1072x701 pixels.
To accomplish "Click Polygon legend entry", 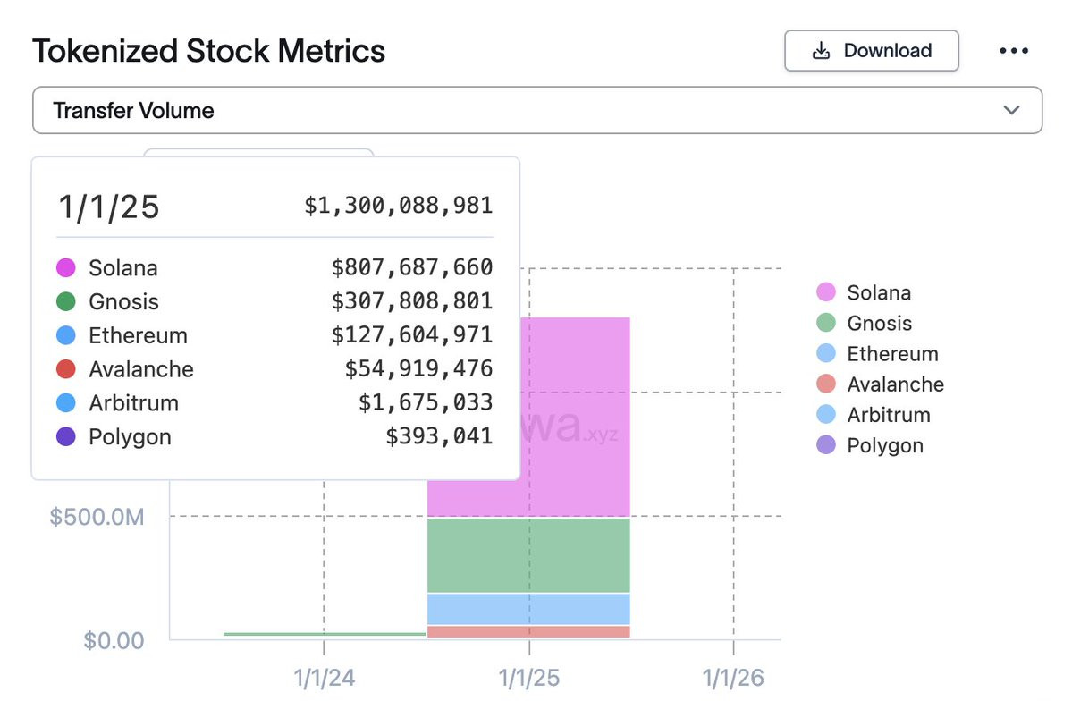I will (x=871, y=445).
